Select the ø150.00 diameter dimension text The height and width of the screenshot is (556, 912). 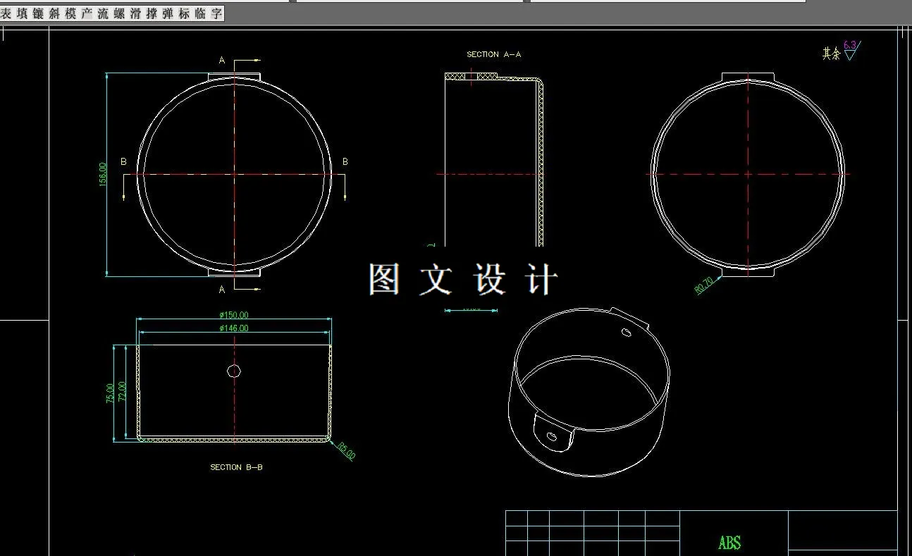pyautogui.click(x=234, y=316)
